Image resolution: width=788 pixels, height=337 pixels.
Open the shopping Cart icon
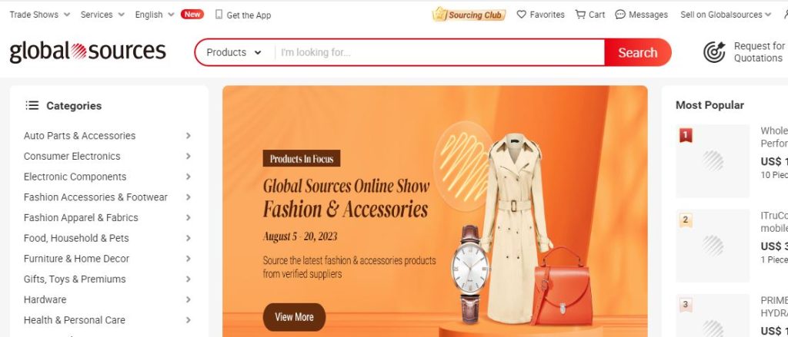(x=580, y=15)
